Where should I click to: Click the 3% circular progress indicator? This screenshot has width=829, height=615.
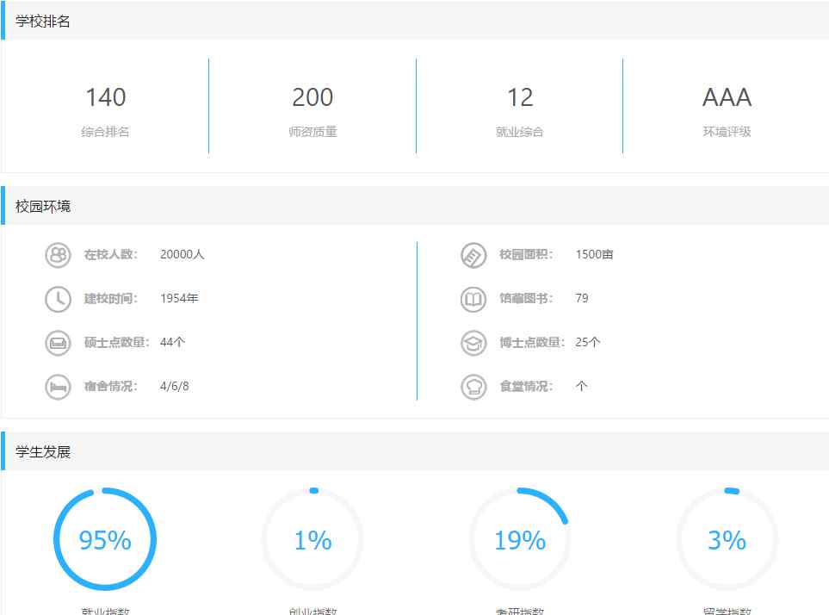tap(727, 540)
